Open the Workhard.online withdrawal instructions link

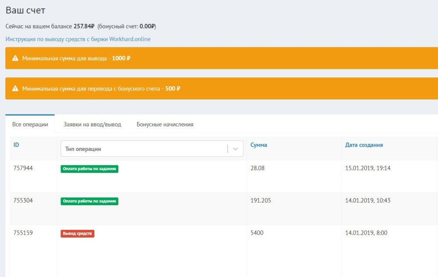[78, 39]
